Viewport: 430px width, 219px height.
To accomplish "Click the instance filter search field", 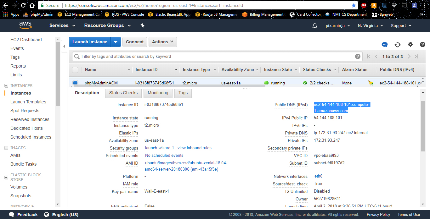I will [x=217, y=57].
